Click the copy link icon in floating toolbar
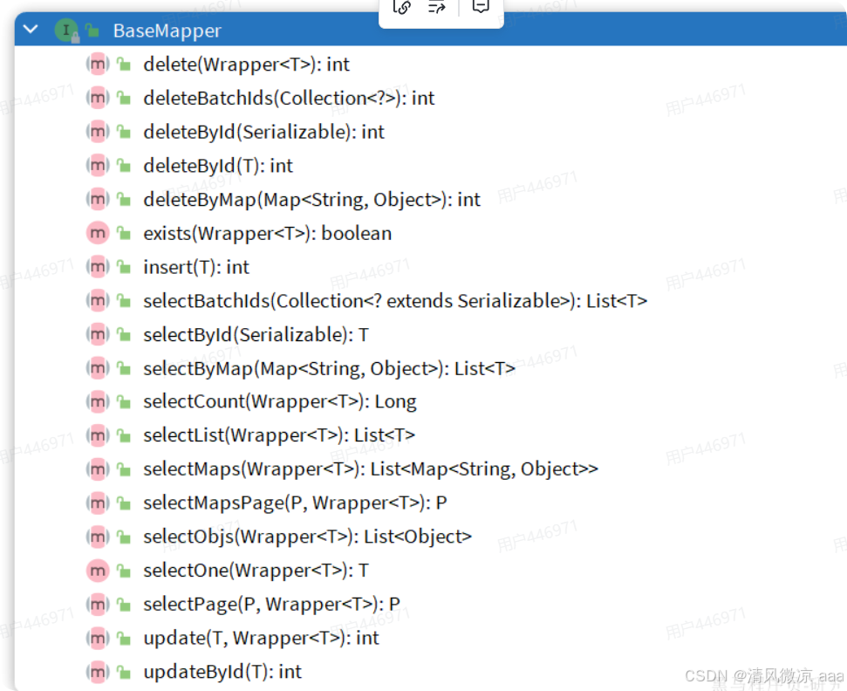 pyautogui.click(x=402, y=8)
